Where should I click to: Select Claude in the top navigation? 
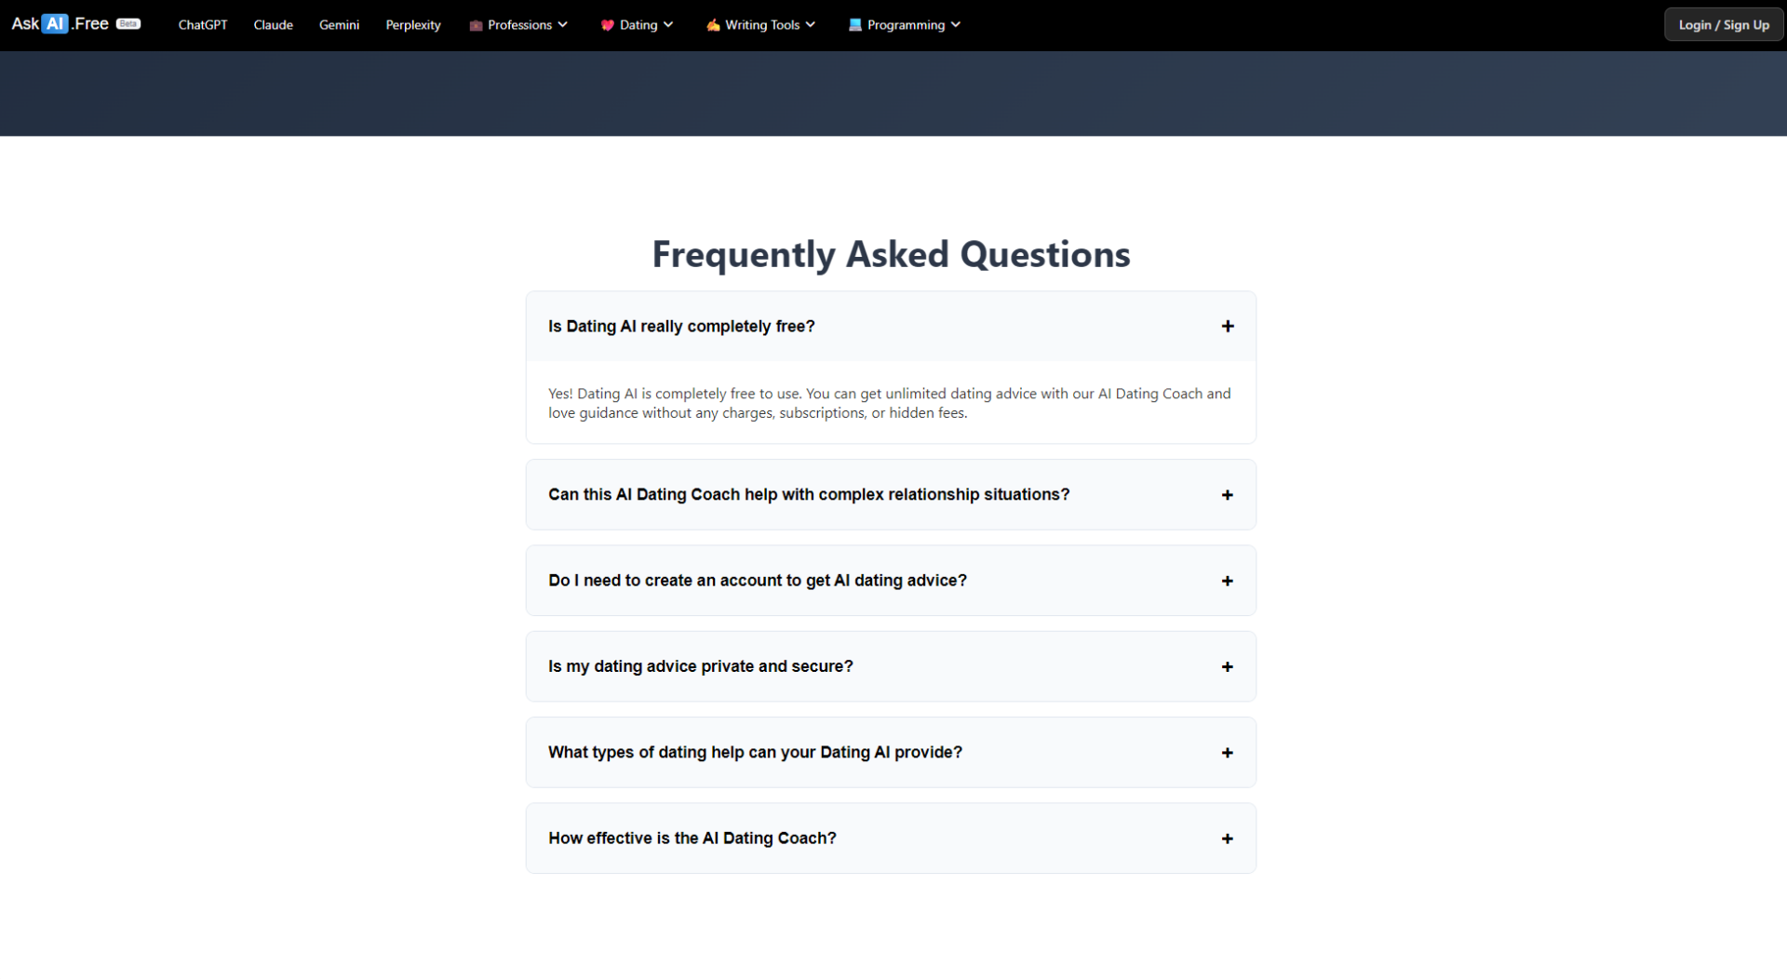(273, 25)
